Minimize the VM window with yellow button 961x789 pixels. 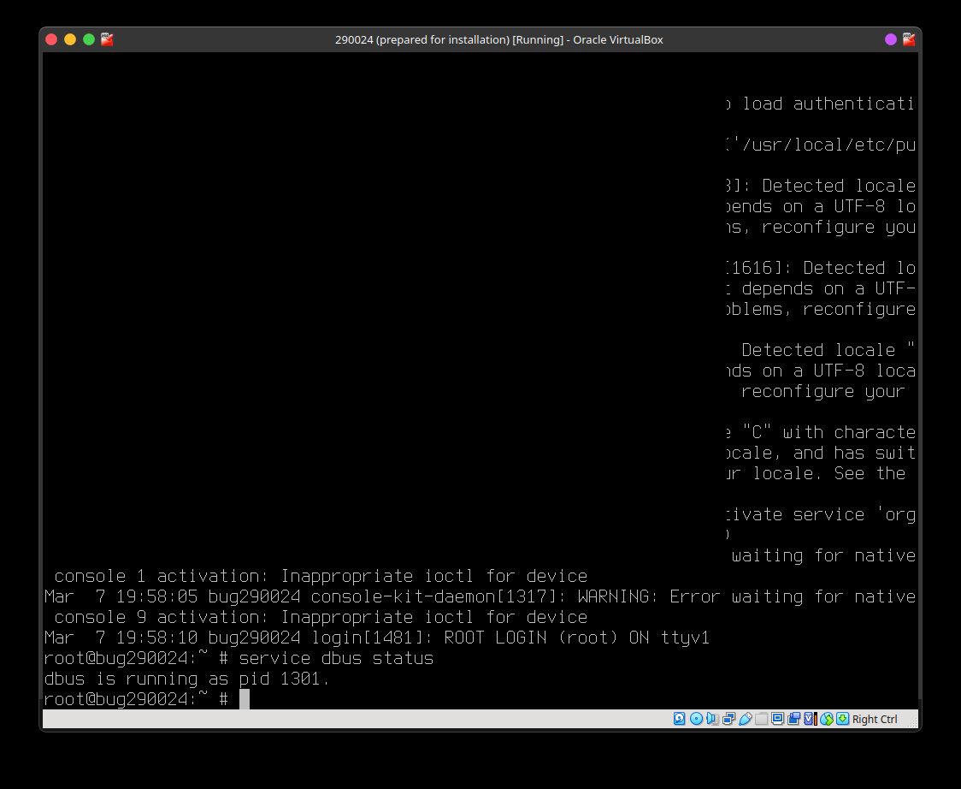[x=70, y=39]
